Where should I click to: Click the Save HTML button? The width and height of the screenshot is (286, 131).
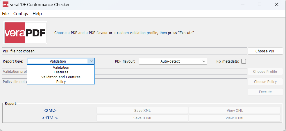tap(142, 118)
